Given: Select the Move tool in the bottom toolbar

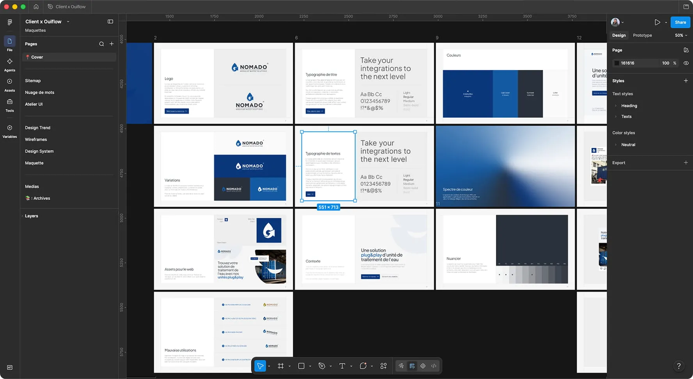Looking at the screenshot, I should (260, 366).
